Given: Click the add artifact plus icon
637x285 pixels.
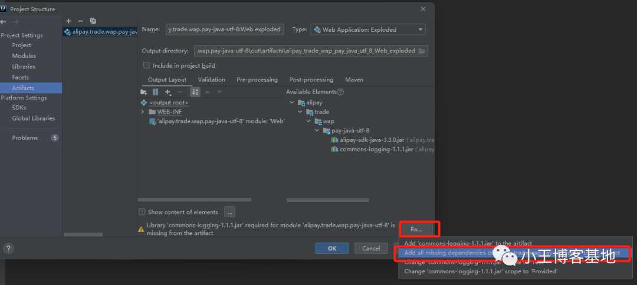Looking at the screenshot, I should point(68,21).
